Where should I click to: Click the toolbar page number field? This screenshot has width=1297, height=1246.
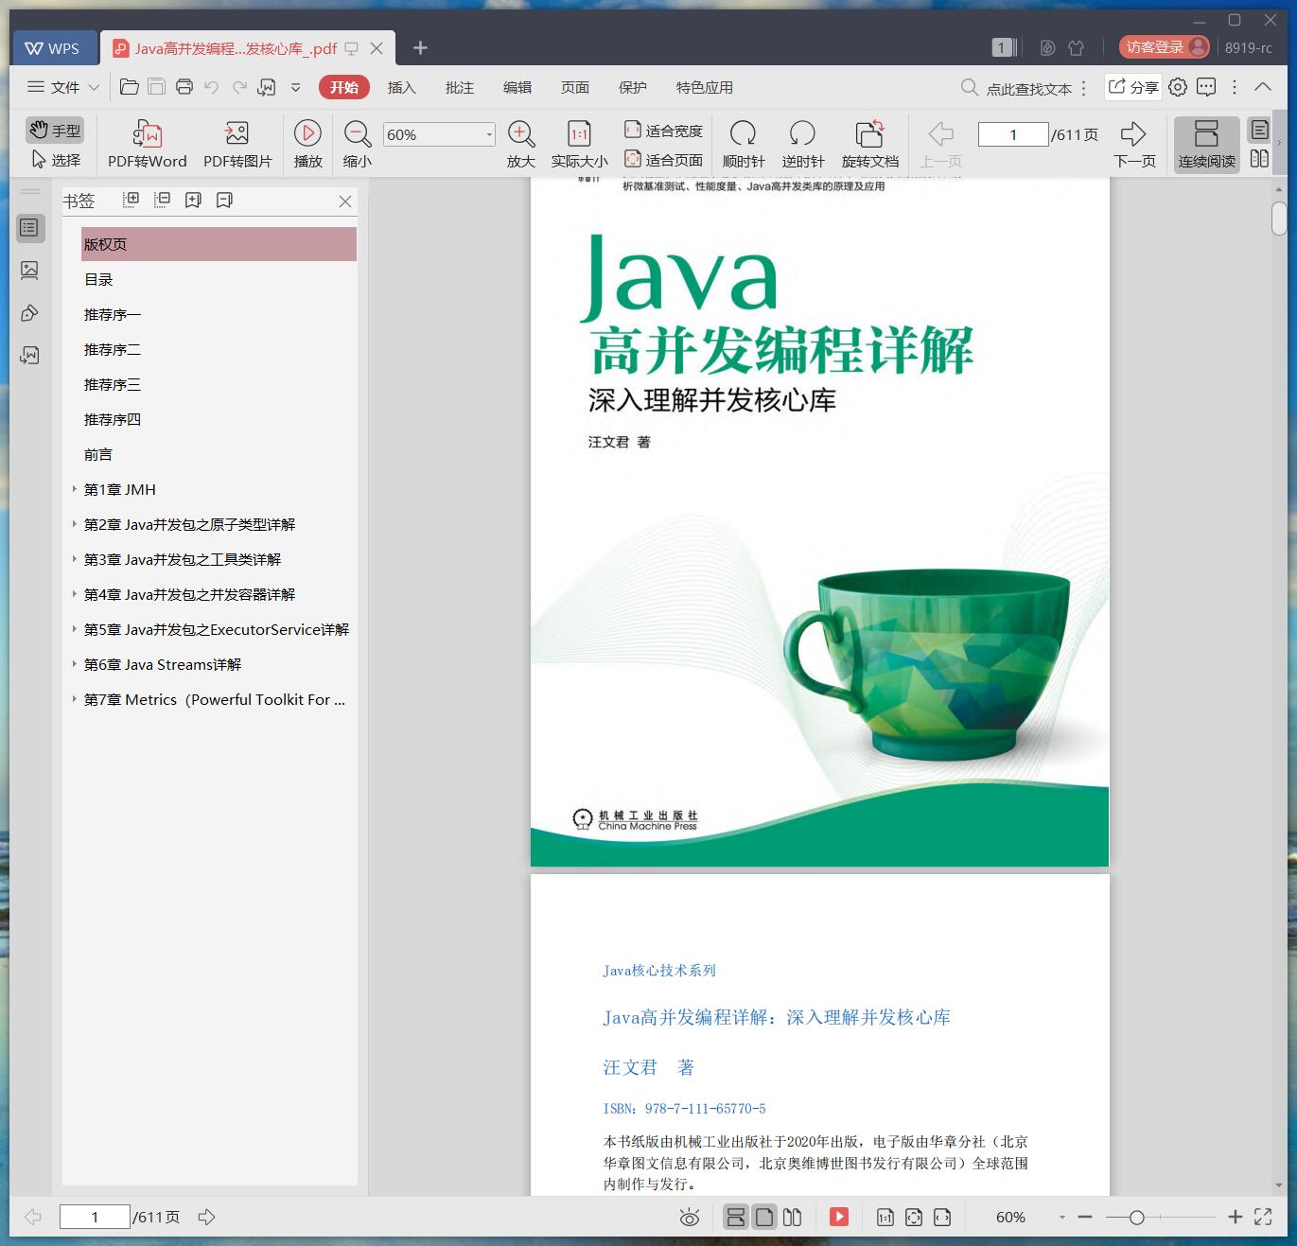[1013, 134]
